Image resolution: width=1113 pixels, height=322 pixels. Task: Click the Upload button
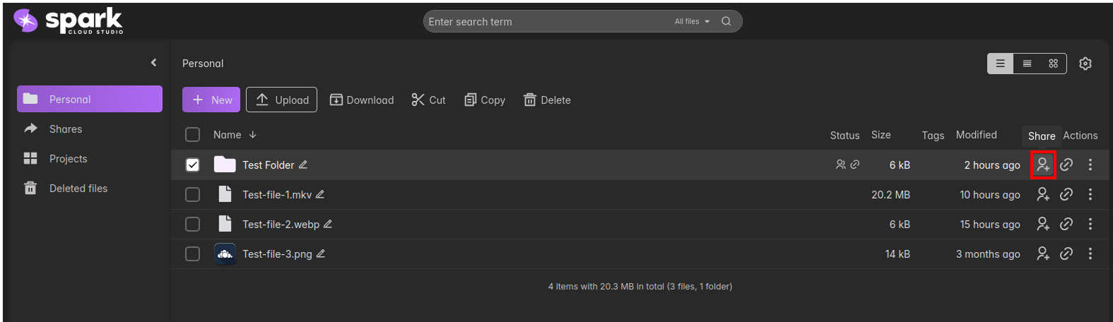[x=281, y=100]
